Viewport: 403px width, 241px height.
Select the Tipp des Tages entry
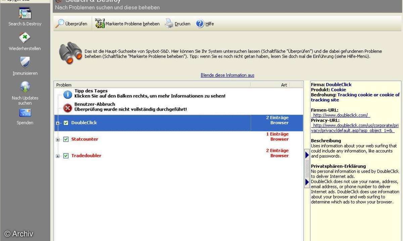tap(91, 91)
